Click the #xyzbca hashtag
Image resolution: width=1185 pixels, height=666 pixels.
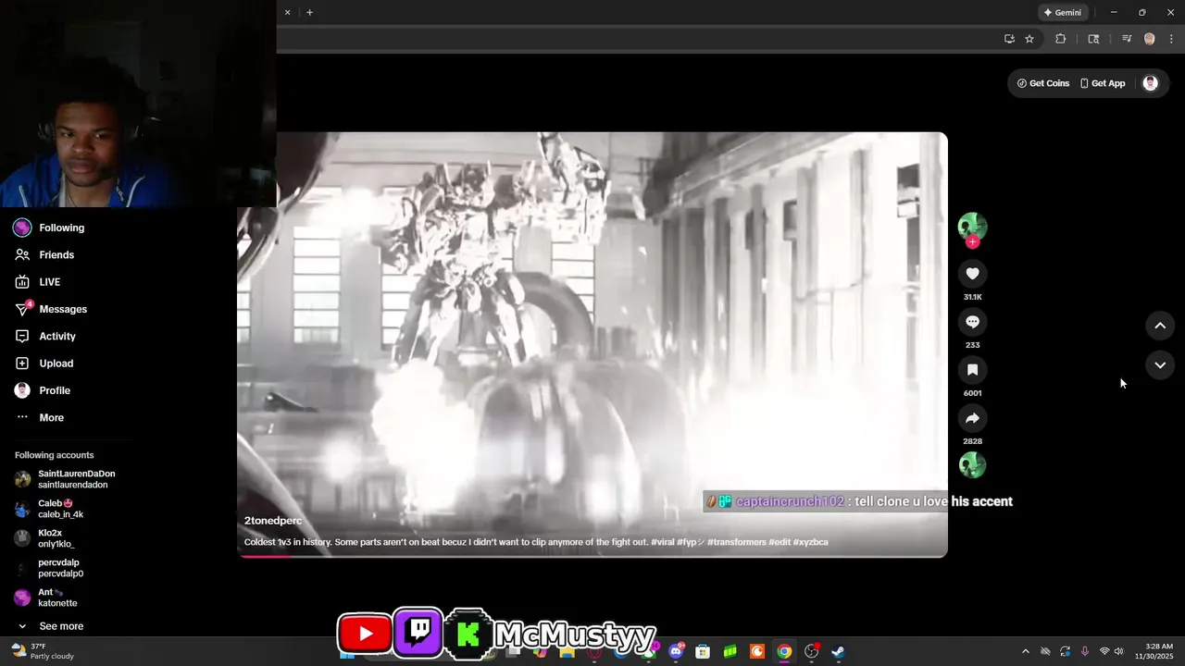[x=810, y=542]
